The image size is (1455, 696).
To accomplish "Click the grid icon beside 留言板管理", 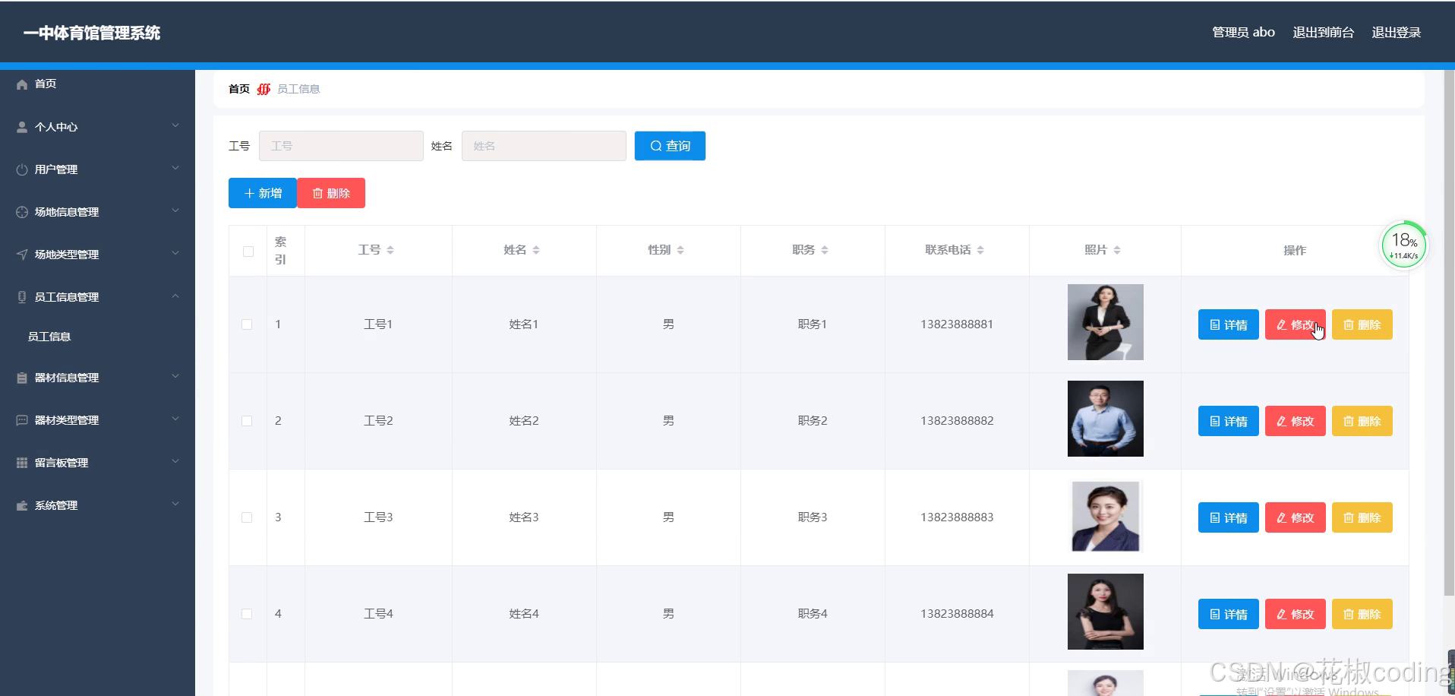I will pyautogui.click(x=22, y=463).
